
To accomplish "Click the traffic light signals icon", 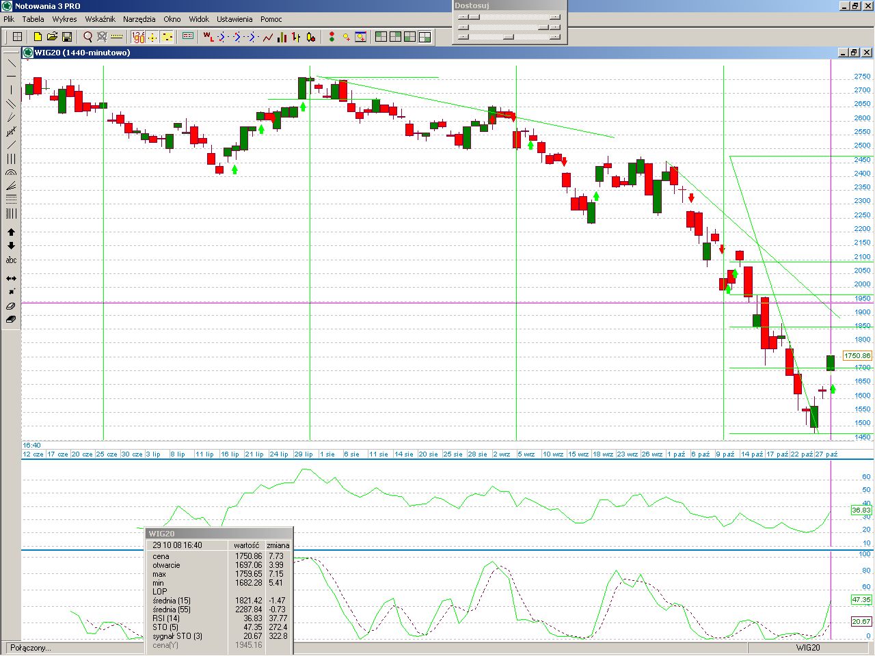I will pos(332,37).
